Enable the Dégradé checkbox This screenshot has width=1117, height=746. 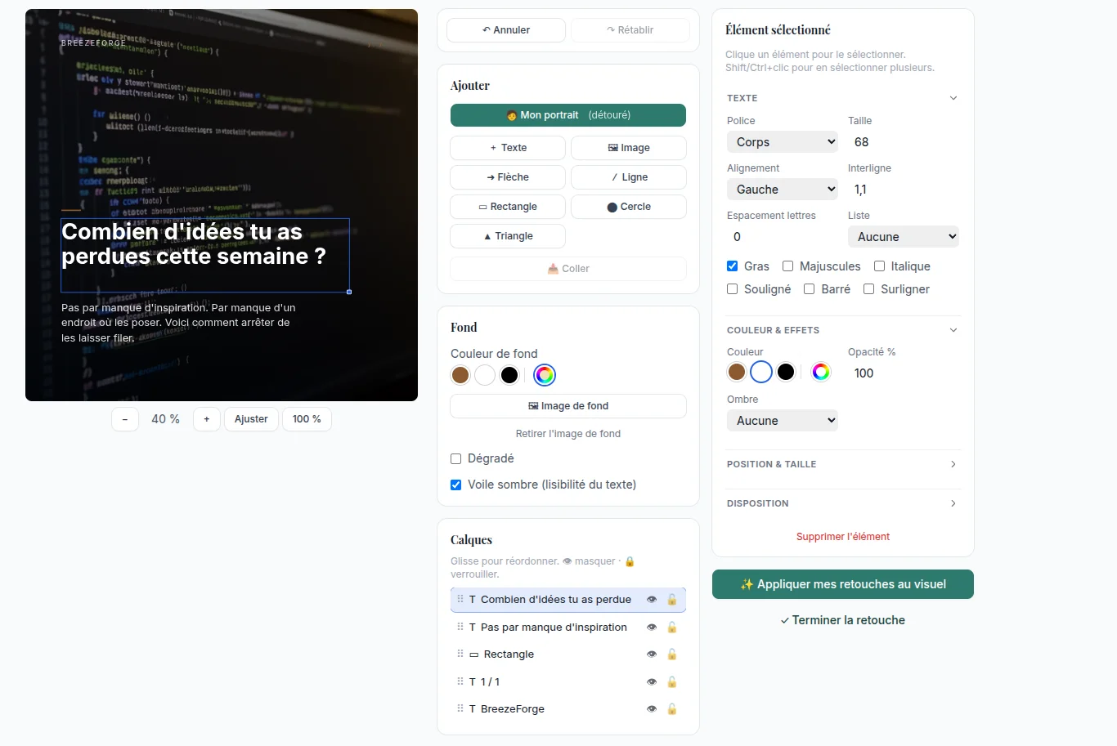[456, 458]
